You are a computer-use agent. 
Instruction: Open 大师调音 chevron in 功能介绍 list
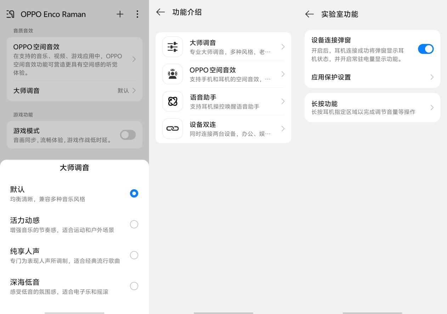[283, 47]
